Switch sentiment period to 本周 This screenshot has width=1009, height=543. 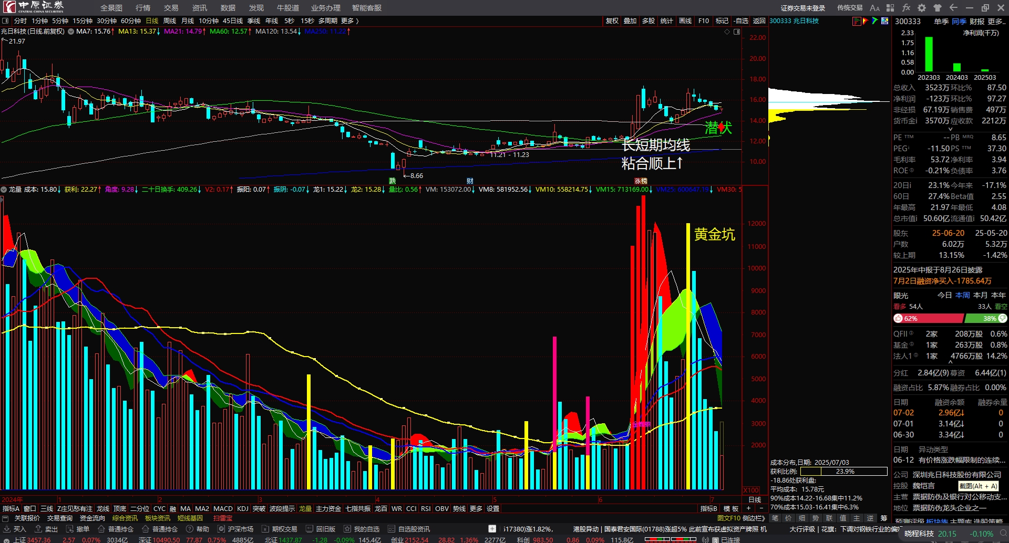pos(963,295)
